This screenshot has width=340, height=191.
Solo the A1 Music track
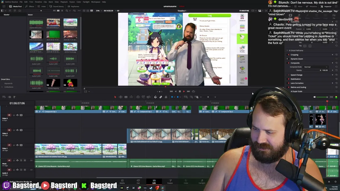21,160
